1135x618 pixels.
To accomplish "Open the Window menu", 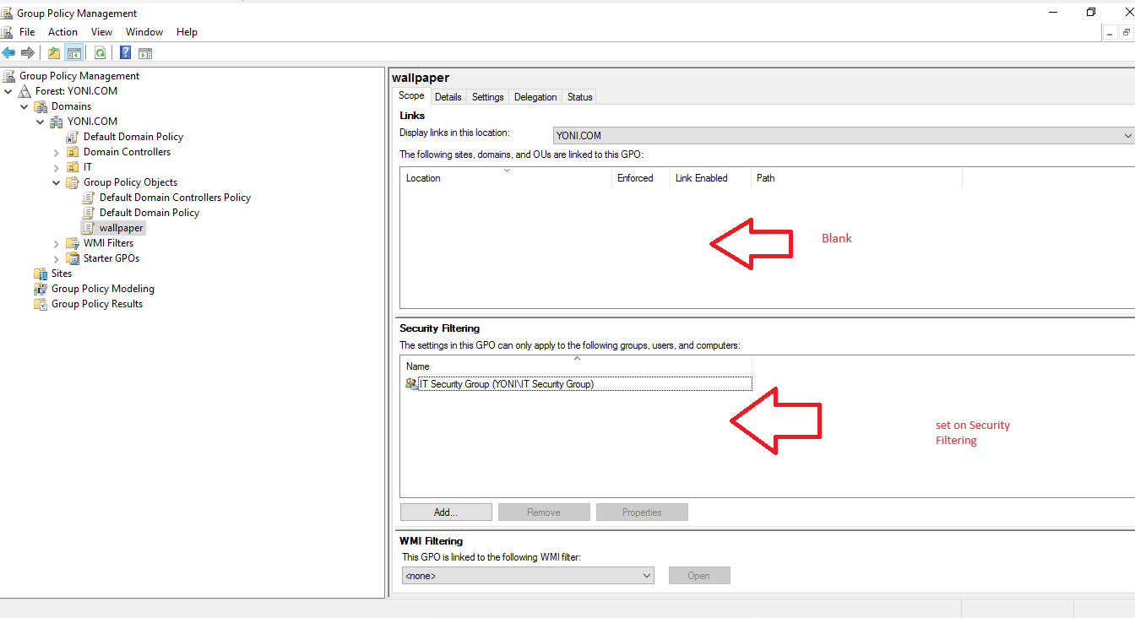I will pyautogui.click(x=144, y=32).
